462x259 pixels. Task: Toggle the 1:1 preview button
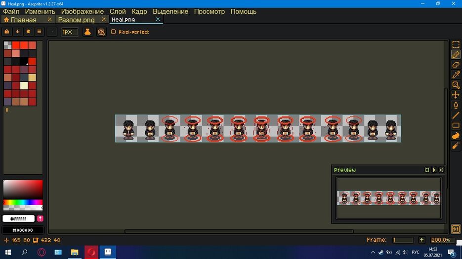coord(456,229)
